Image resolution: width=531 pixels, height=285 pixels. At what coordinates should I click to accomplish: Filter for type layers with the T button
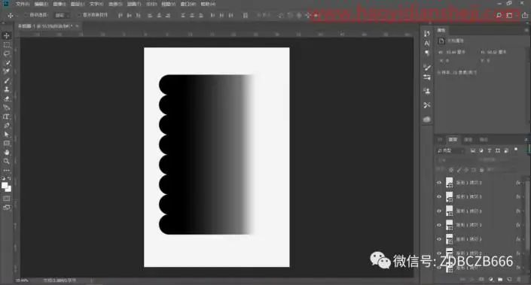(490, 150)
